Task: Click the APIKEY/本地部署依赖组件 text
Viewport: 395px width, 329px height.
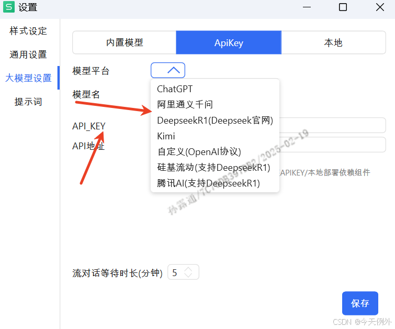Action: [x=325, y=172]
